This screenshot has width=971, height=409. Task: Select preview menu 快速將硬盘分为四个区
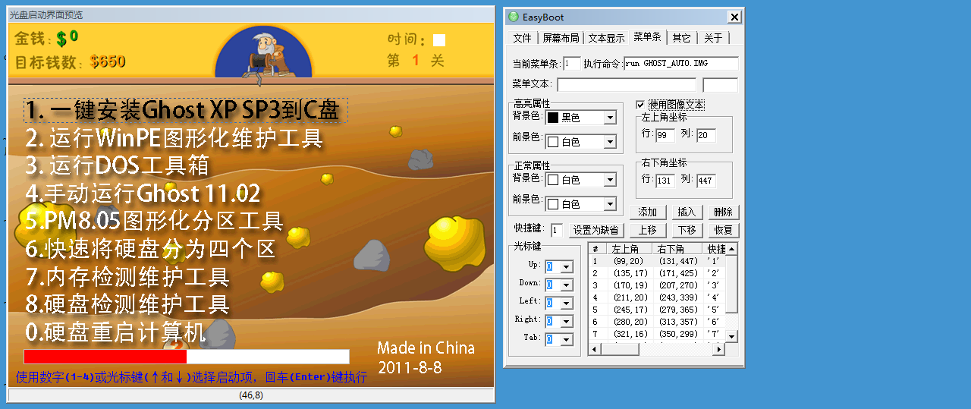point(150,248)
